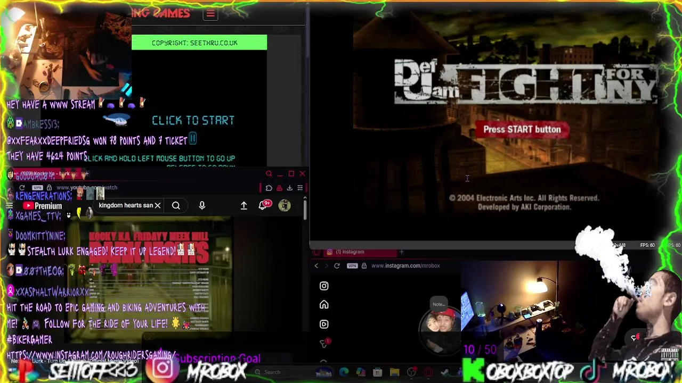Click the Instagram profile picture
Screen dimensions: 682x383
[x=440, y=330]
